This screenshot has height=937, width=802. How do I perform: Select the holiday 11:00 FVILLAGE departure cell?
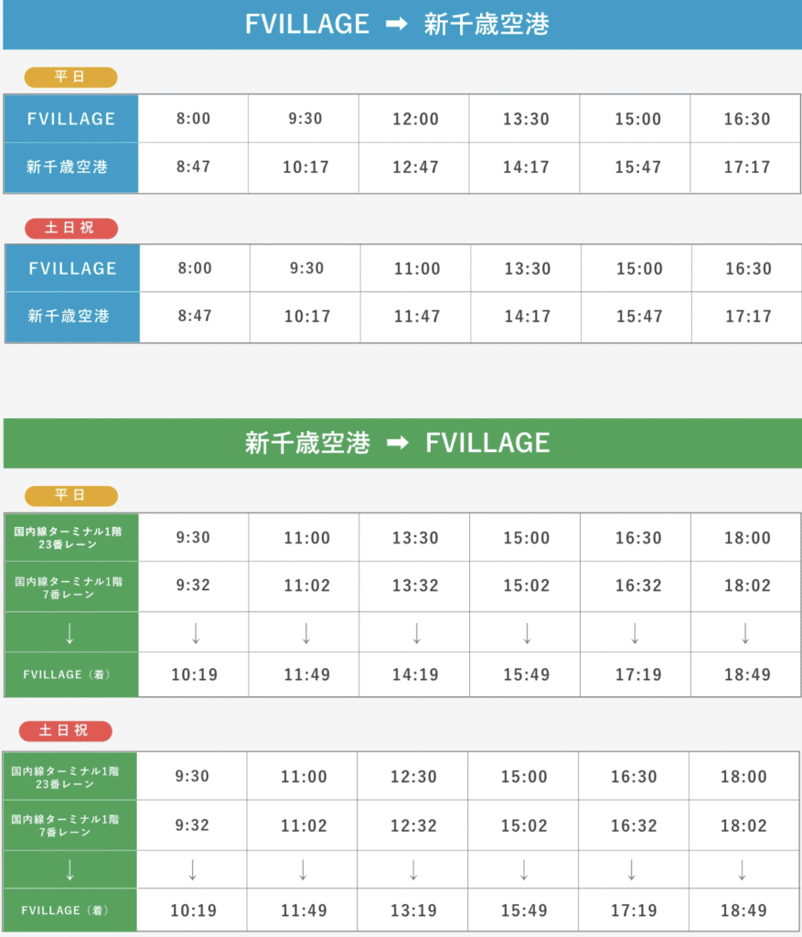click(416, 268)
